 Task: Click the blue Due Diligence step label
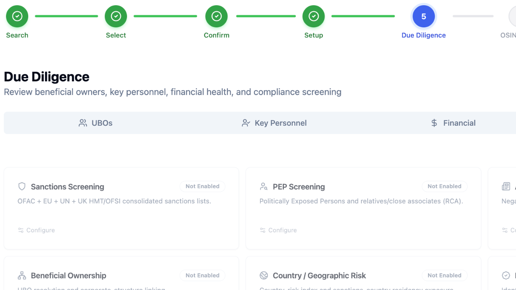coord(424,35)
